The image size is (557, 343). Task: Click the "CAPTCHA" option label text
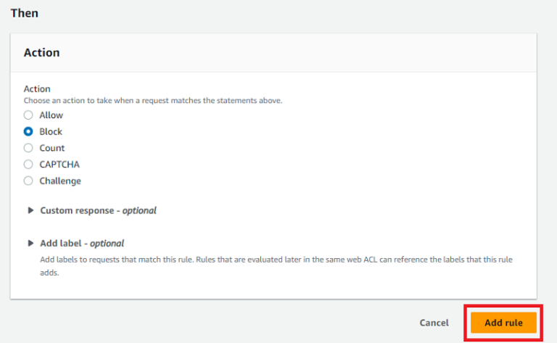(59, 165)
